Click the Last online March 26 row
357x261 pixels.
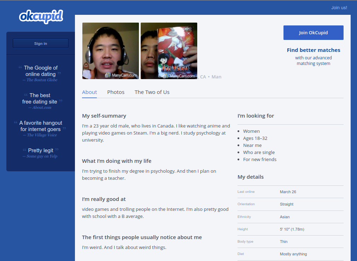(290, 192)
